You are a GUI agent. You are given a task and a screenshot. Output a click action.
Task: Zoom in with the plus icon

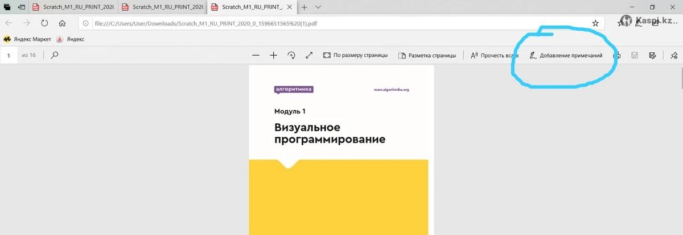pyautogui.click(x=273, y=56)
